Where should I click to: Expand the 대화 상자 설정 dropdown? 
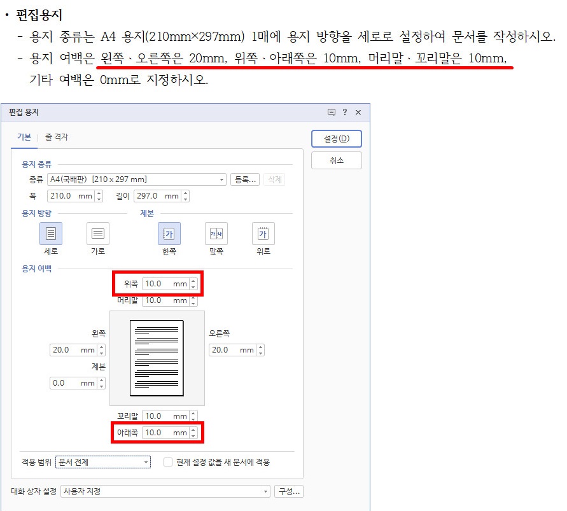pyautogui.click(x=165, y=491)
